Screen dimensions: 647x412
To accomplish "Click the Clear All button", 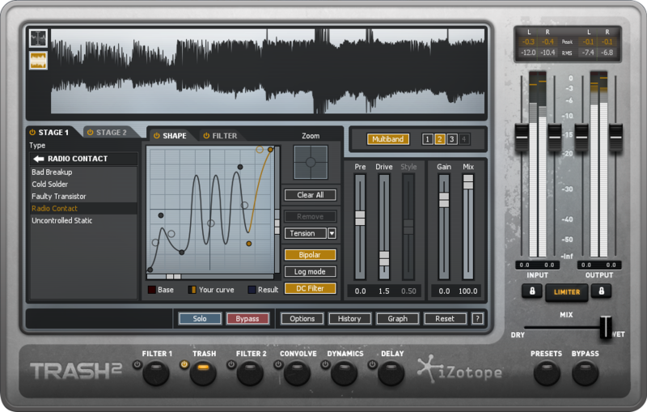I will tap(310, 195).
